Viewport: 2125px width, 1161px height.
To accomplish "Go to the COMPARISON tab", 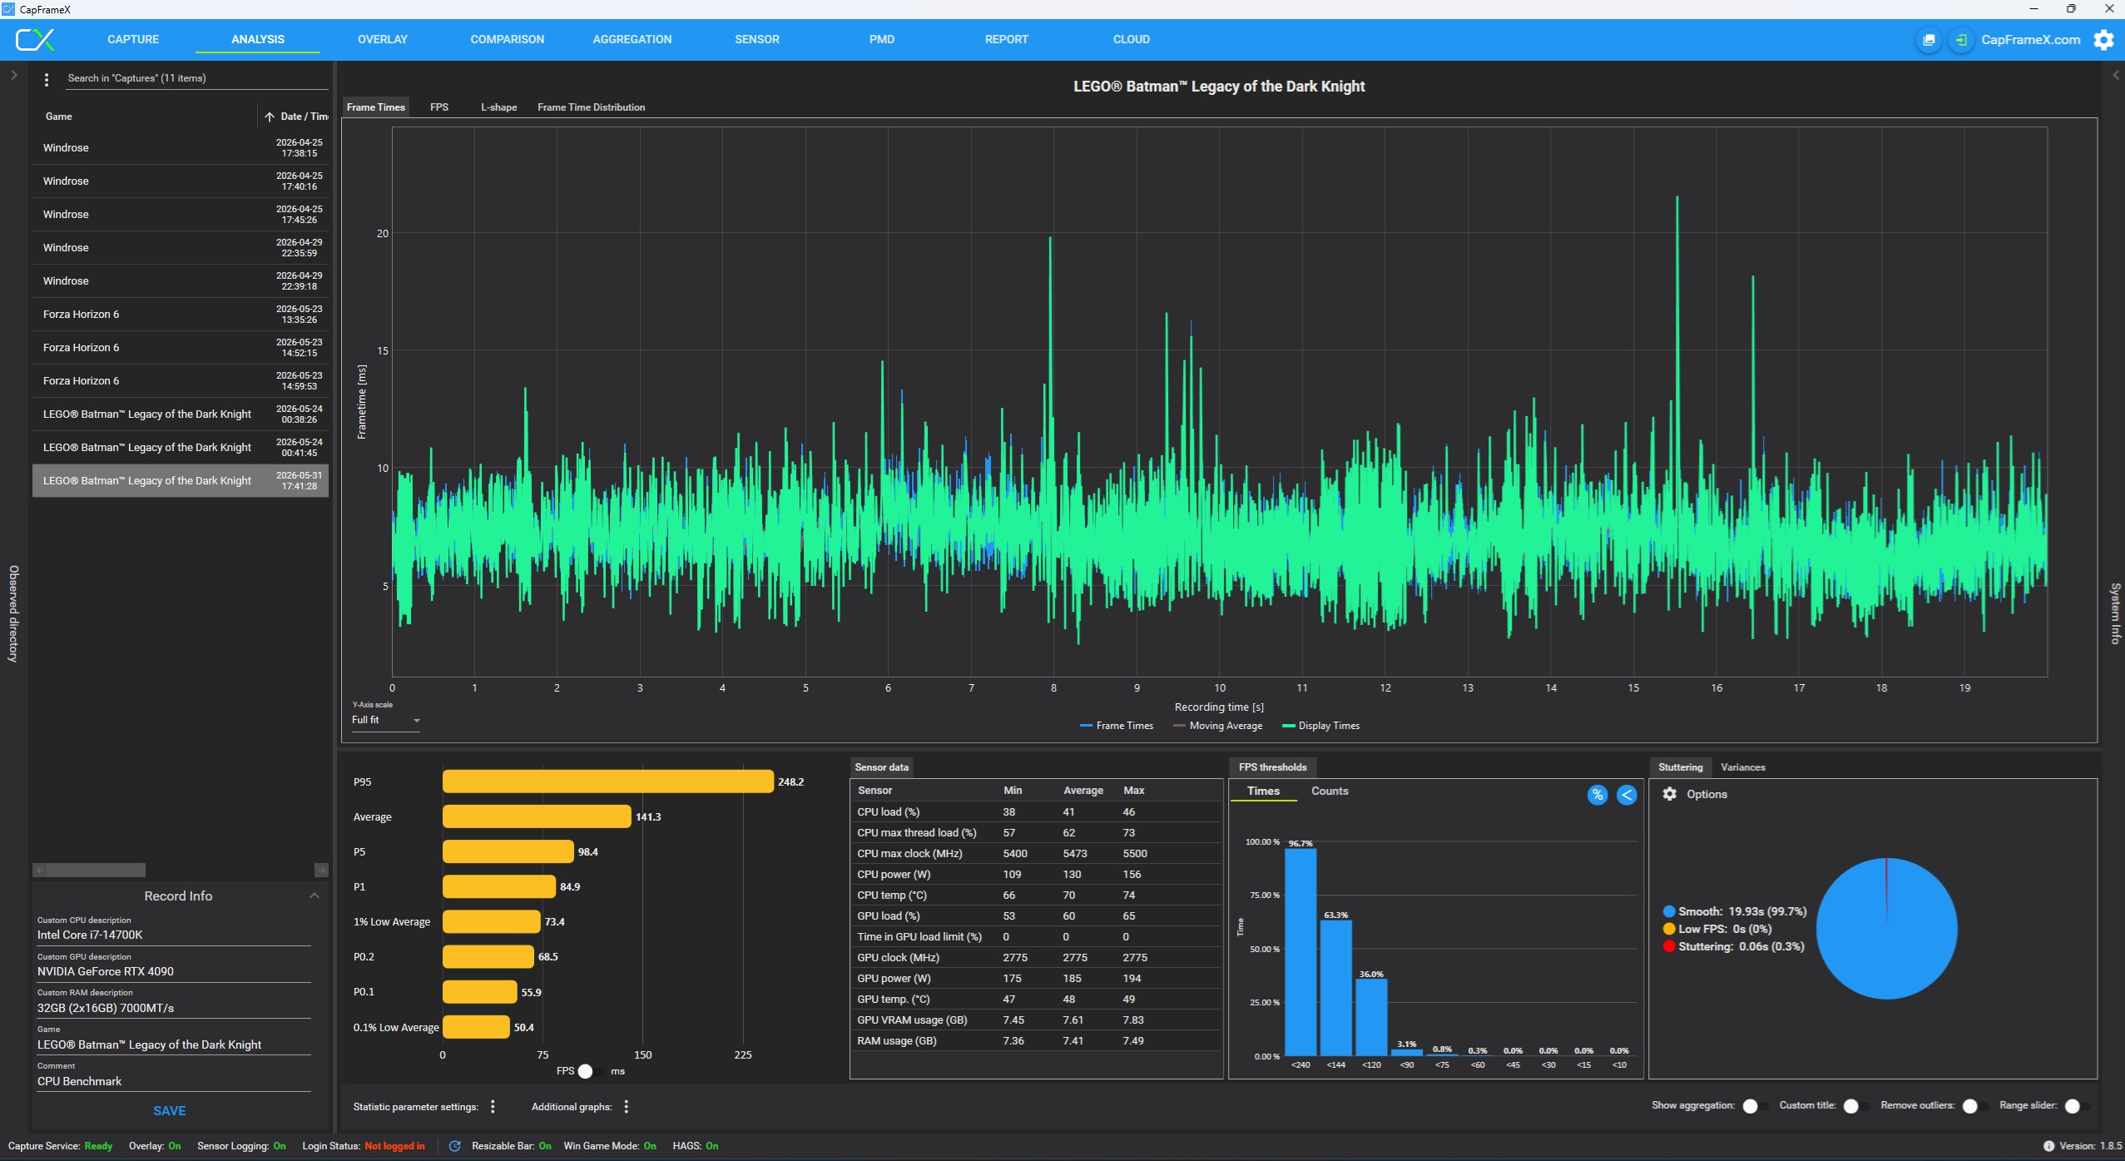I will click(508, 39).
